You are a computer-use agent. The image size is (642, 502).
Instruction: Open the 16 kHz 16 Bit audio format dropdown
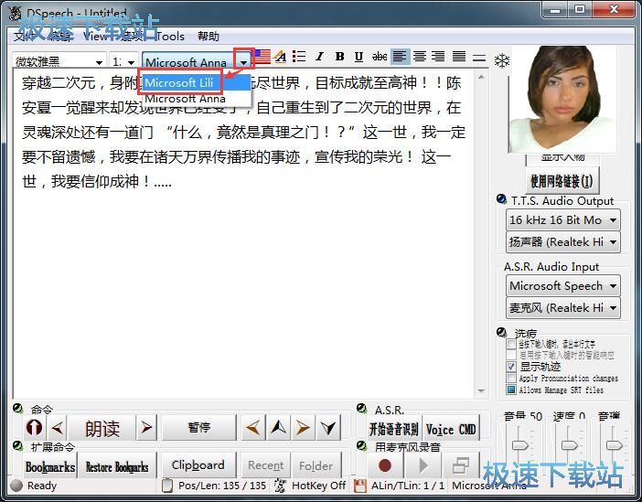coord(563,219)
